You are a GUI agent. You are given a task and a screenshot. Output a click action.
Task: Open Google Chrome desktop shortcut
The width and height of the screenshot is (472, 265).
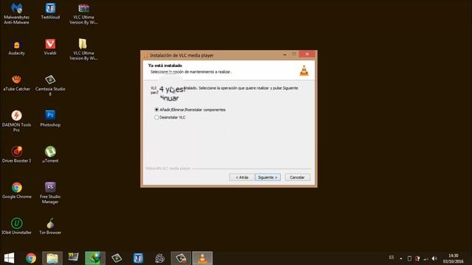(x=16, y=191)
